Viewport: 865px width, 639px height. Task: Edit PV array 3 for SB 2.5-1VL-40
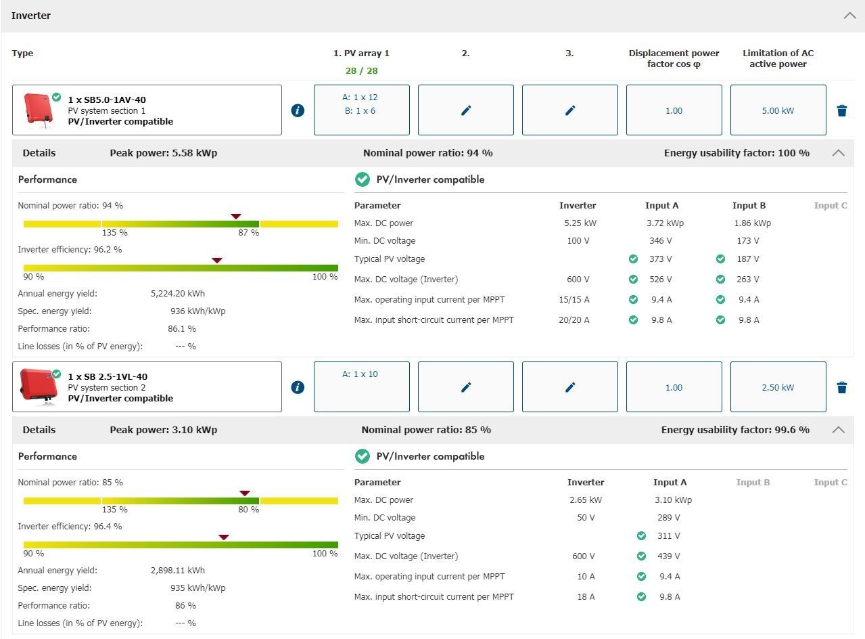click(x=569, y=387)
